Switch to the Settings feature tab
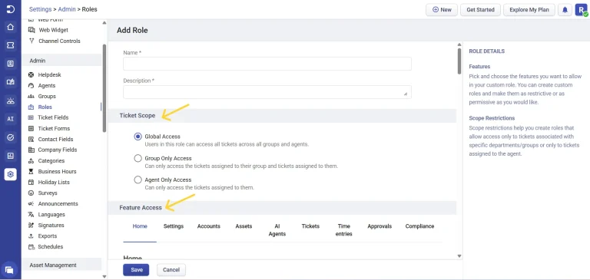Viewport: 590px width, 280px height. tap(174, 226)
